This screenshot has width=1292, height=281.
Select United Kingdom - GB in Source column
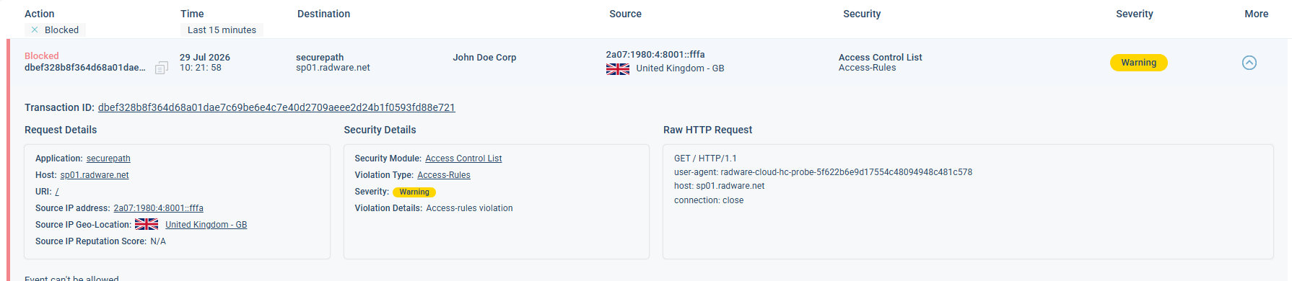(x=680, y=68)
